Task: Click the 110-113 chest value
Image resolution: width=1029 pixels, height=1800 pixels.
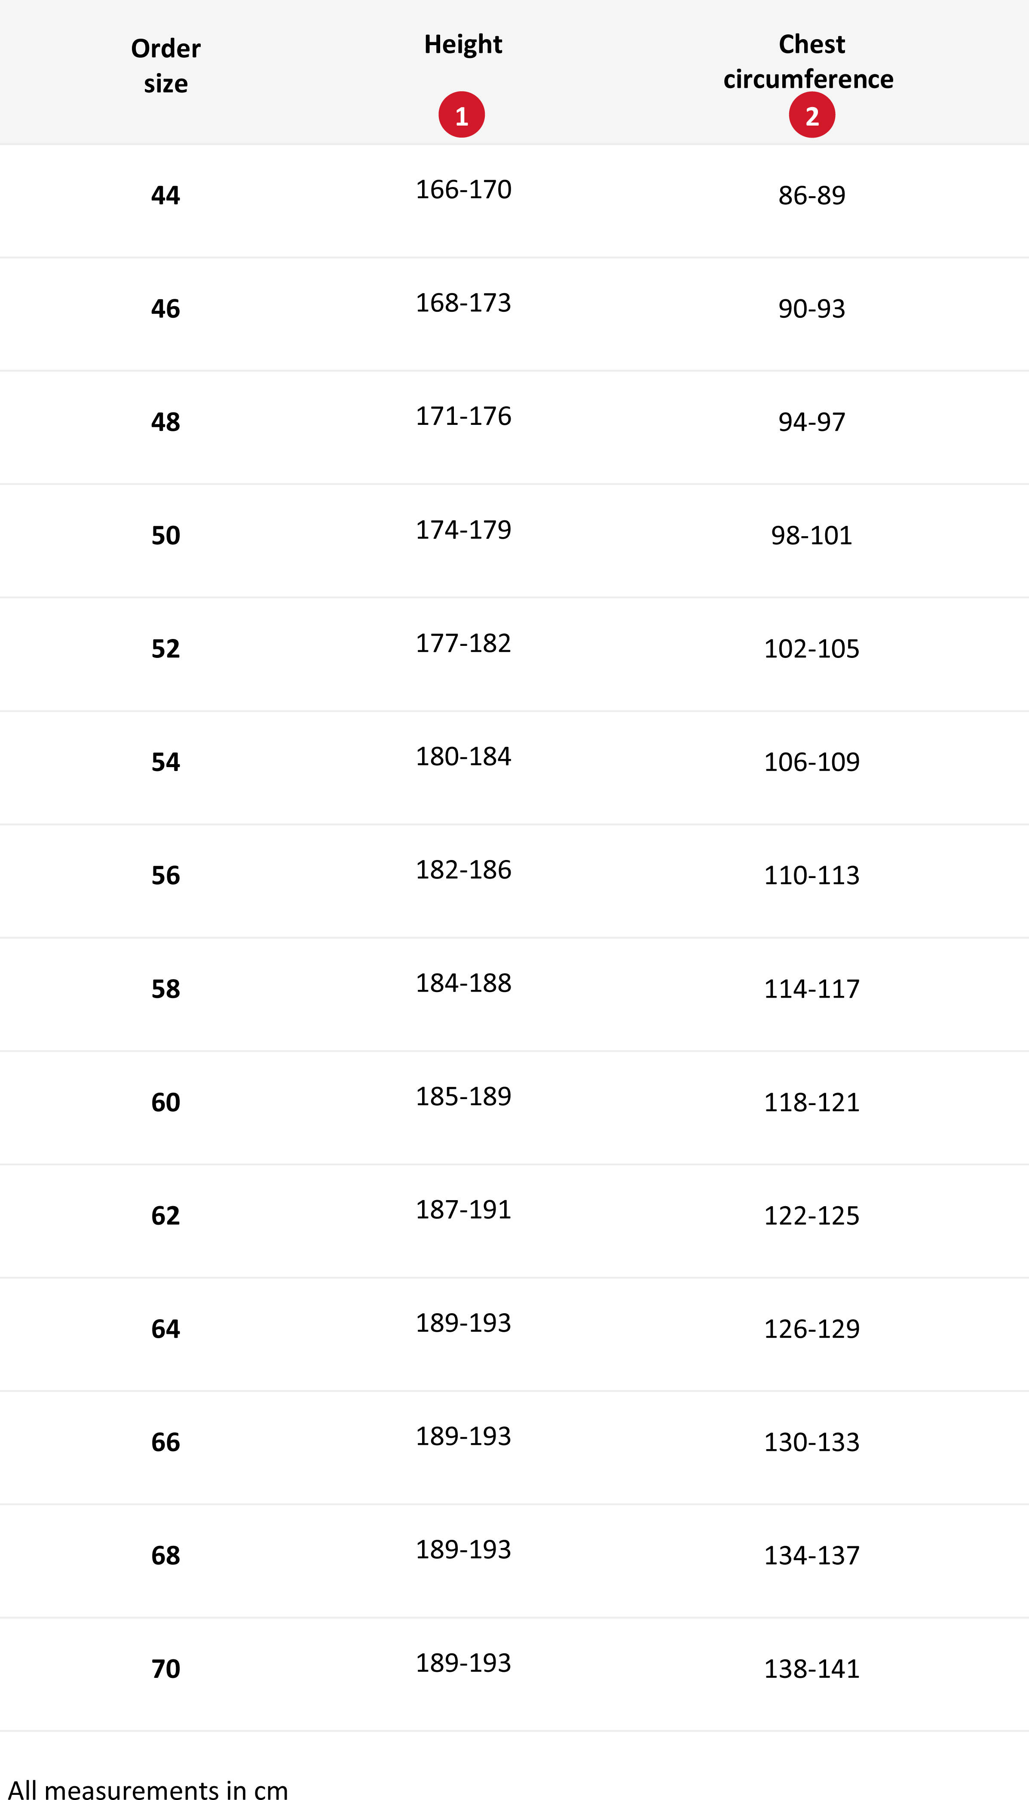Action: click(x=812, y=875)
